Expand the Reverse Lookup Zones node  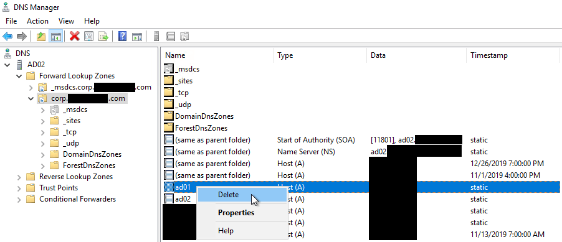tap(19, 177)
